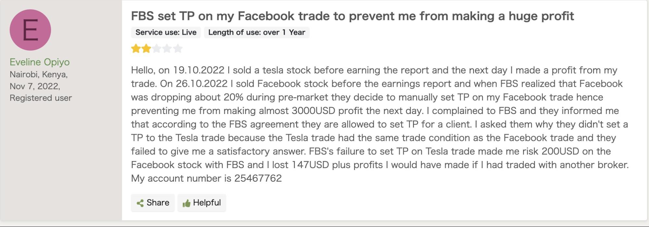Click the account number 25467762
Screen dimensions: 649x227
(x=258, y=178)
